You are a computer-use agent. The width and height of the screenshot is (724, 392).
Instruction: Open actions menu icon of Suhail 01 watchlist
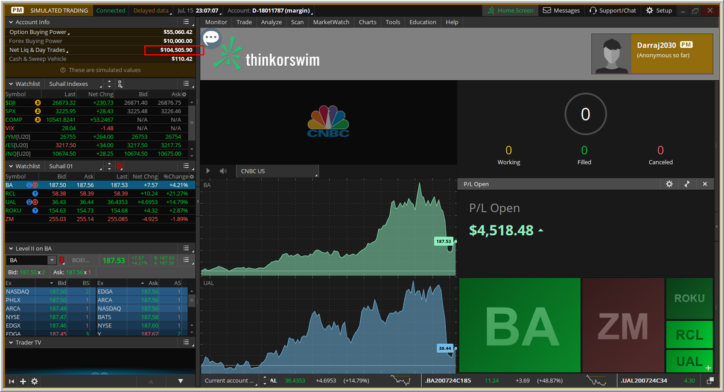tap(188, 166)
